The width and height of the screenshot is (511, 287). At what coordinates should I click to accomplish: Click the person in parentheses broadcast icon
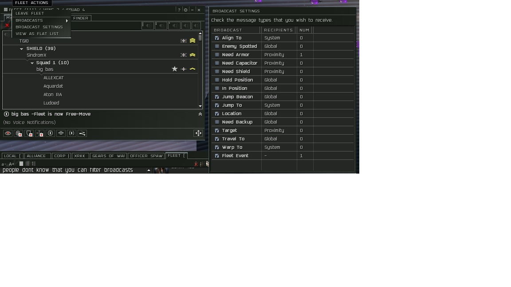[x=72, y=133]
